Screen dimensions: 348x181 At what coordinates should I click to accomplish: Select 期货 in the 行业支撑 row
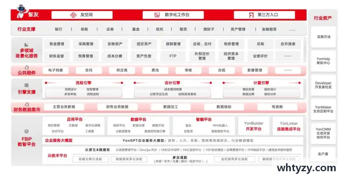click(x=183, y=29)
